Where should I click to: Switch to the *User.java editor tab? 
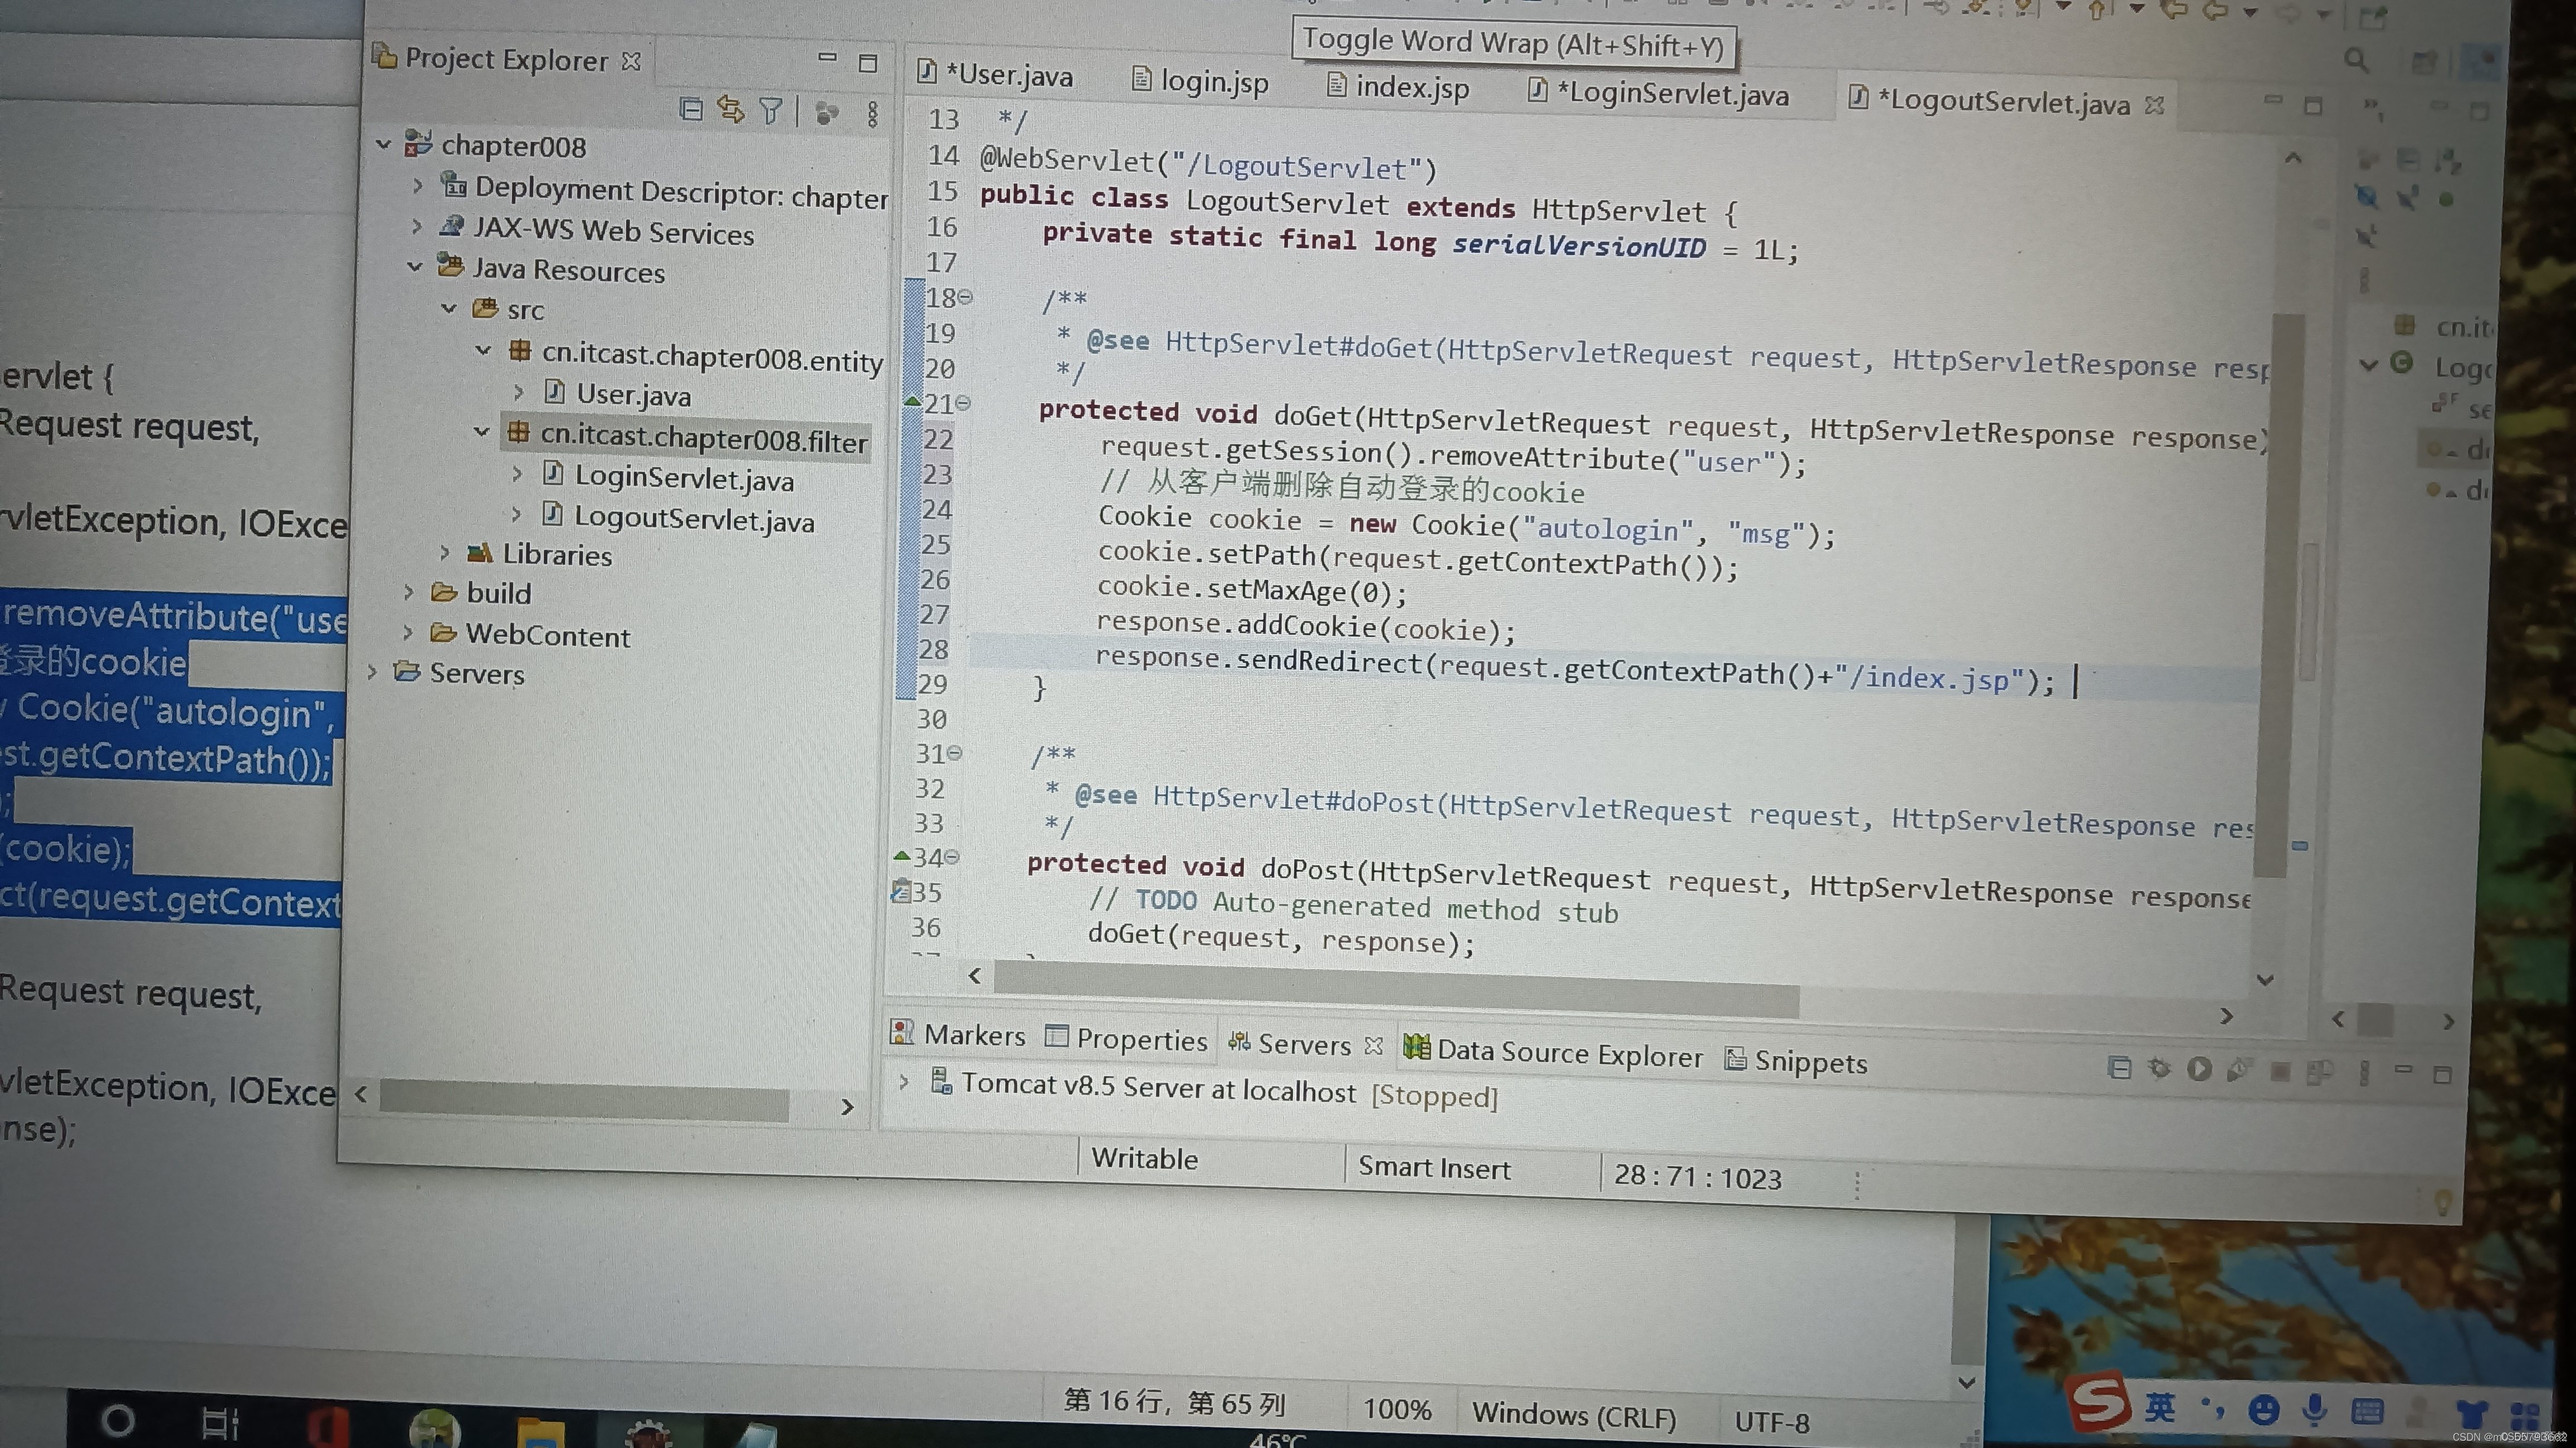995,75
